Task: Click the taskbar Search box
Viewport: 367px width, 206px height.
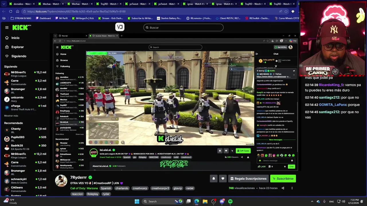Action: click(x=163, y=201)
